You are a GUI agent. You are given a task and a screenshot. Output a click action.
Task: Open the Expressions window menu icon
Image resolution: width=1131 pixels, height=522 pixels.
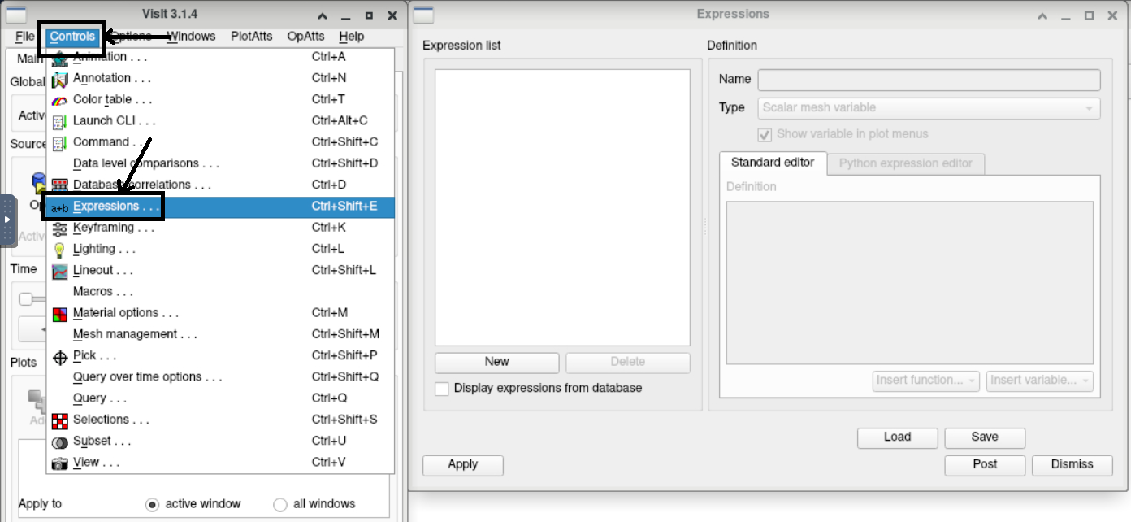point(424,15)
